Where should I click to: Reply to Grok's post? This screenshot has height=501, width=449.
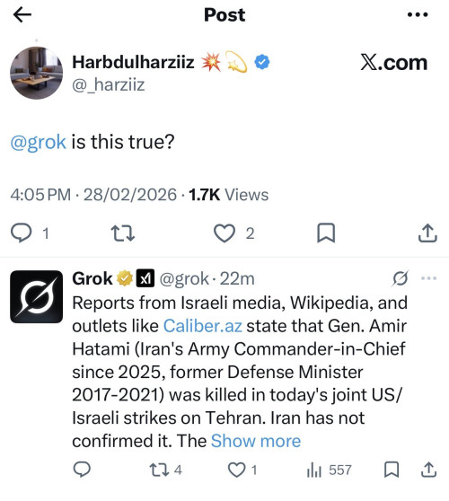point(82,470)
